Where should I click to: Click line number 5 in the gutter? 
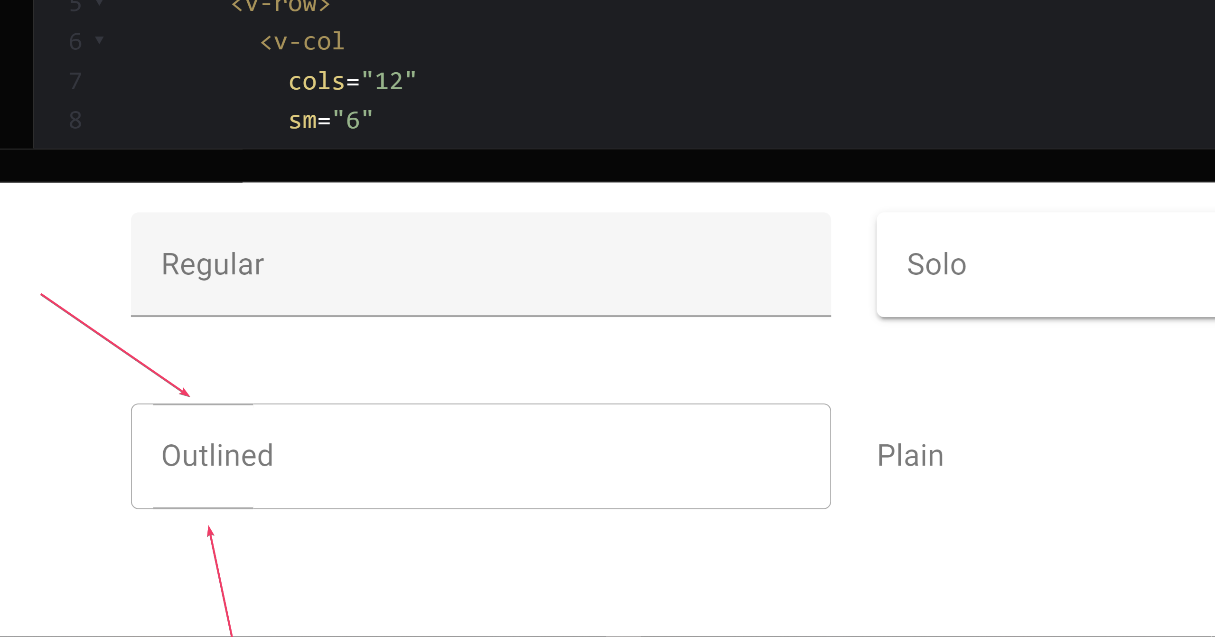[75, 5]
